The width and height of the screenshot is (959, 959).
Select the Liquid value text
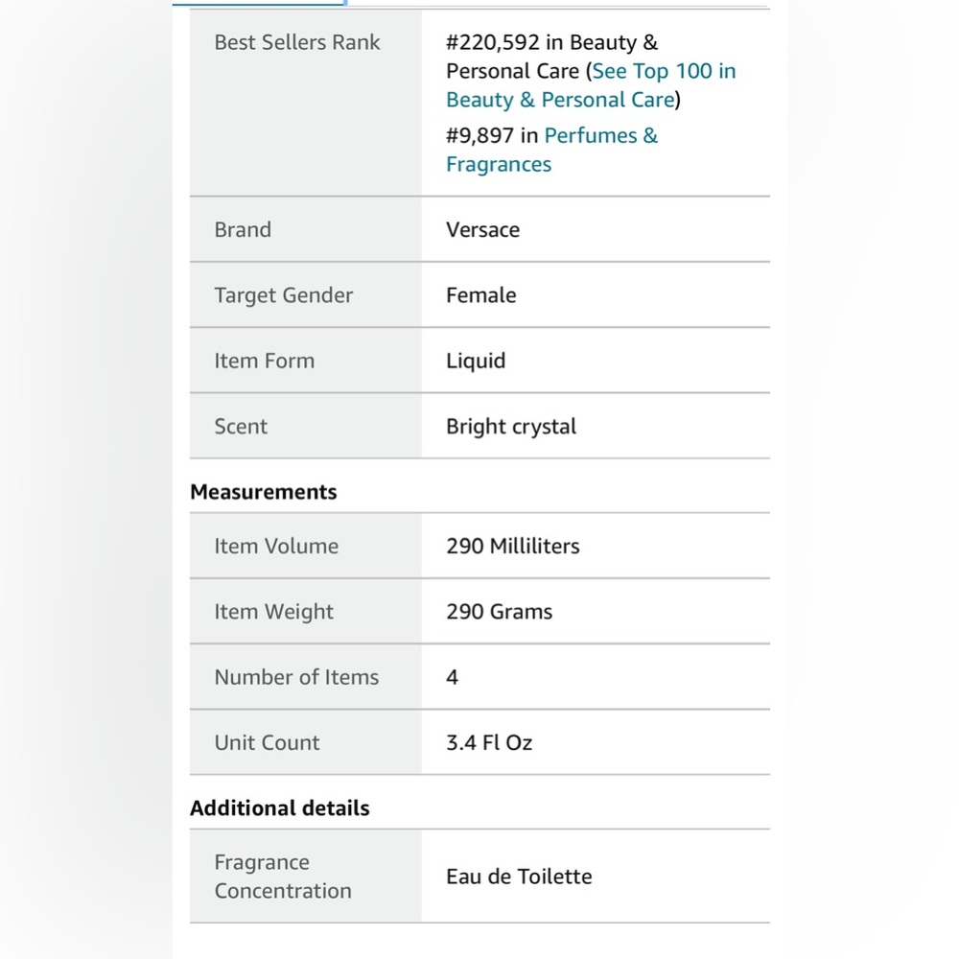(476, 361)
